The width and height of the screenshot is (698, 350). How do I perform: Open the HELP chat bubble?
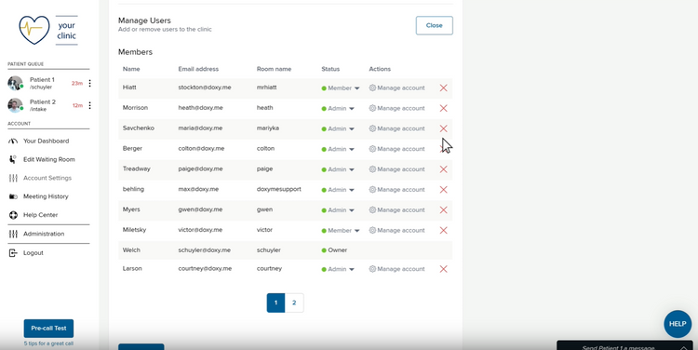click(x=678, y=324)
